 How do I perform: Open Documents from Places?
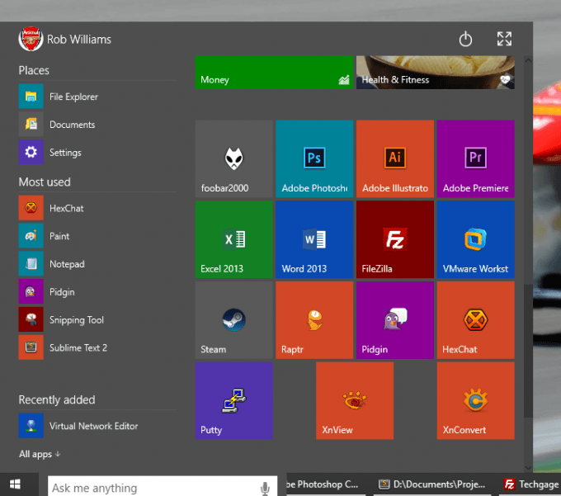(x=97, y=124)
